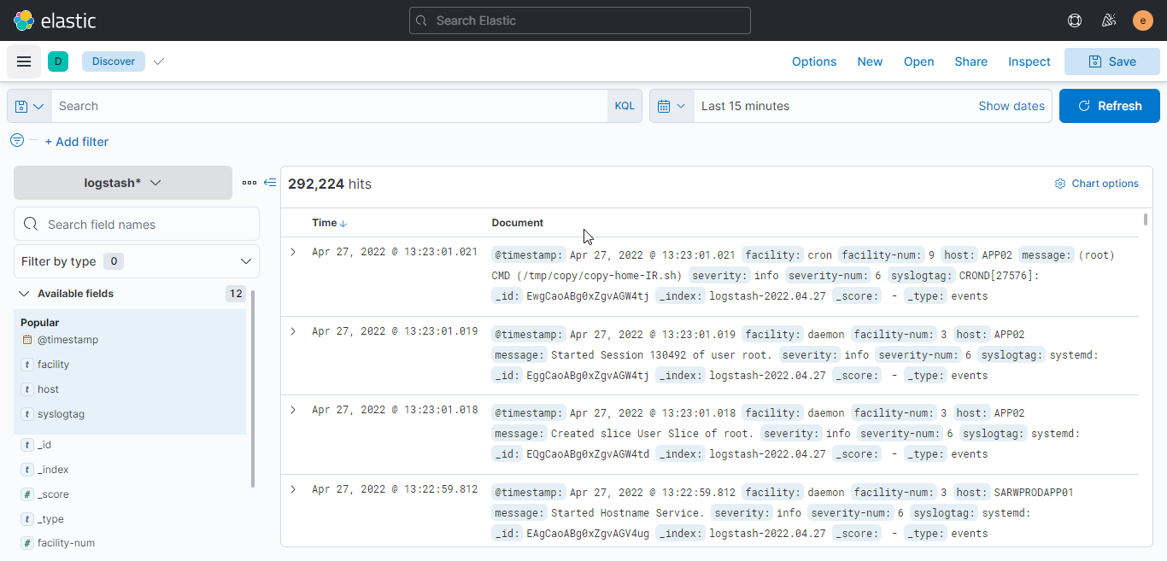Open the newsfeed celebration icon

(x=1109, y=20)
